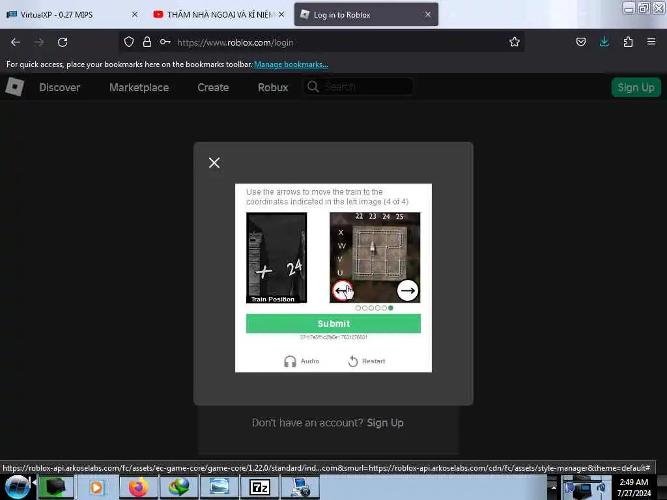Restart the captcha challenge

point(366,361)
